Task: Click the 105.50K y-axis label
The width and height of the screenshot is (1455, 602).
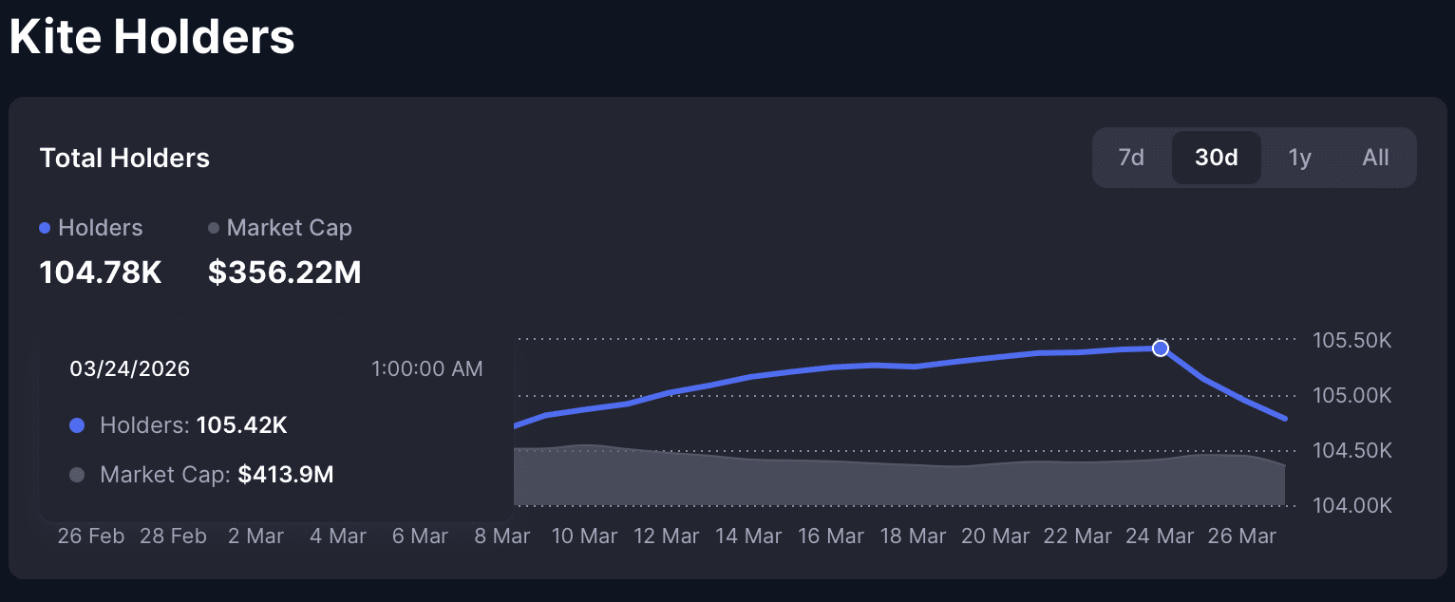Action: [x=1351, y=340]
